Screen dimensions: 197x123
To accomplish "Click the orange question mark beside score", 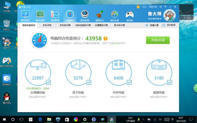I will click(x=105, y=39).
